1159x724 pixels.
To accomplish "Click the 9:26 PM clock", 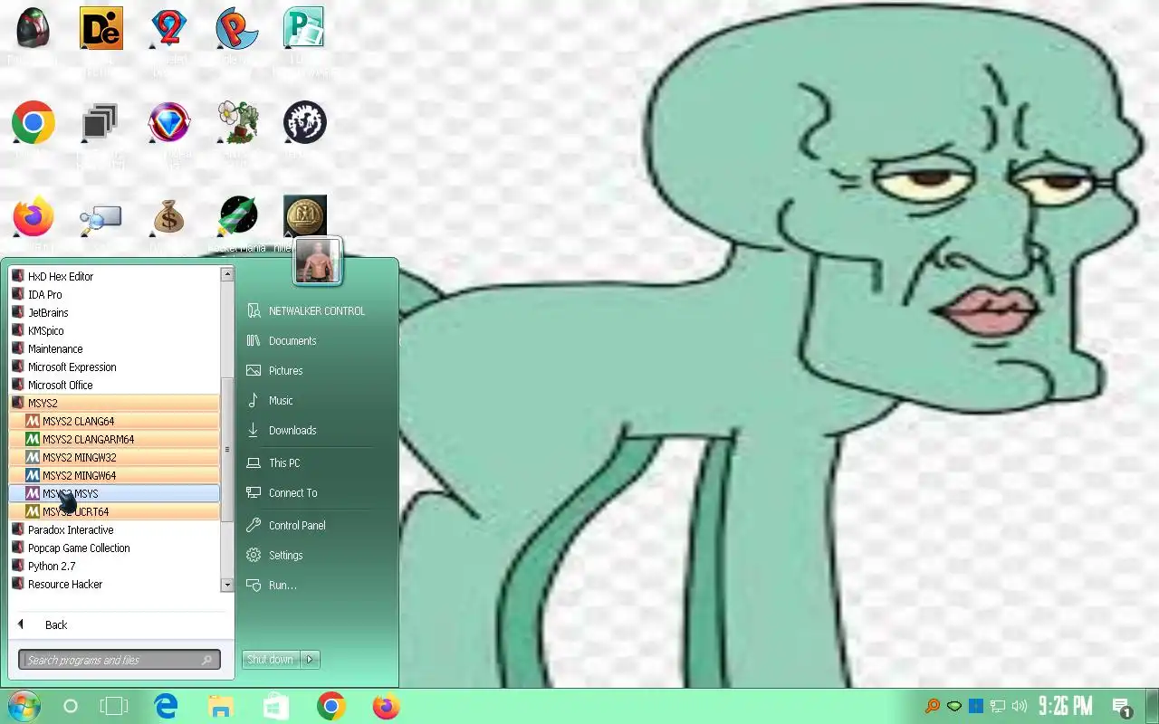I will click(1065, 706).
